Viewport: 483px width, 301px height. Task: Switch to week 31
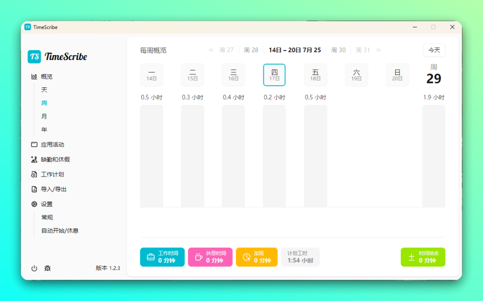[363, 50]
